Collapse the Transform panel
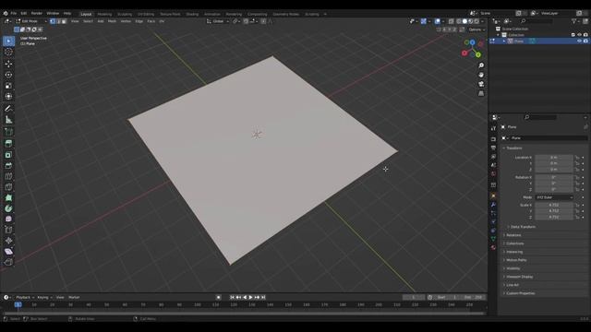 click(514, 148)
